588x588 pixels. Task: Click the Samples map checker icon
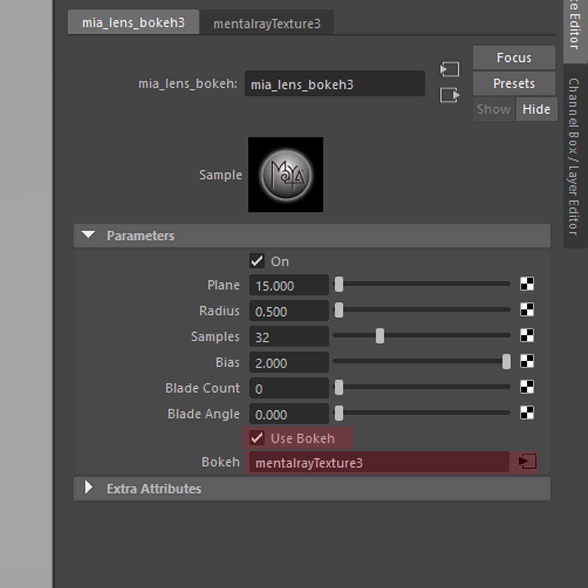[x=527, y=335]
